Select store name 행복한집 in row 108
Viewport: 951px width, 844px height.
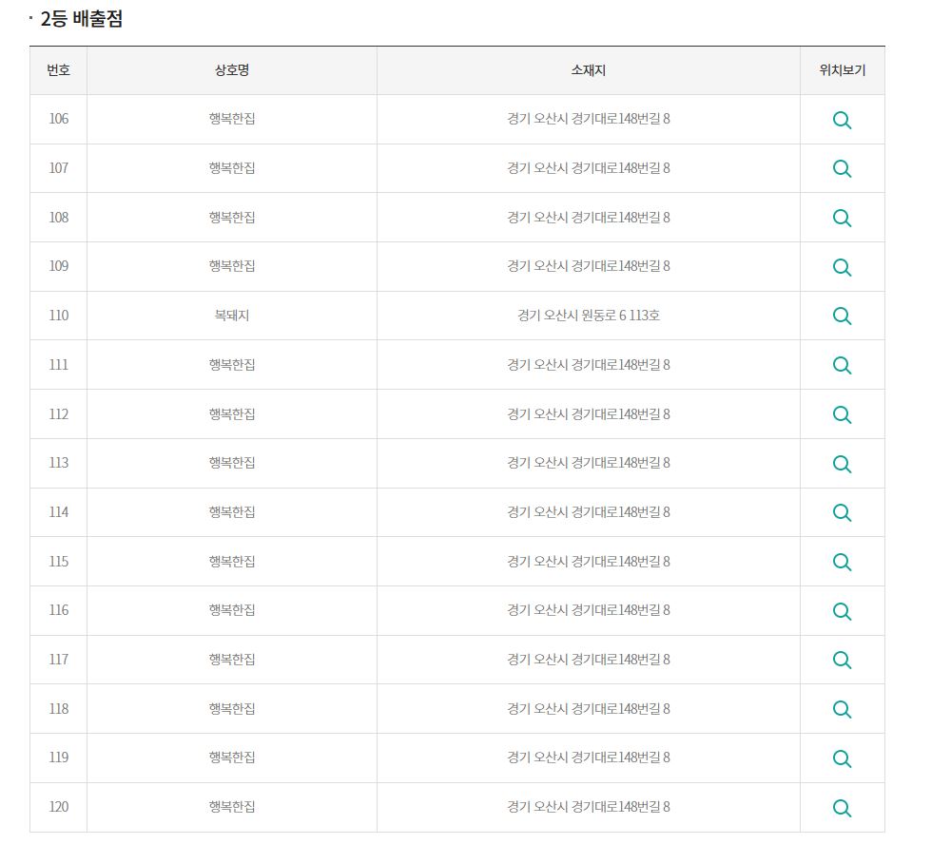tap(232, 217)
